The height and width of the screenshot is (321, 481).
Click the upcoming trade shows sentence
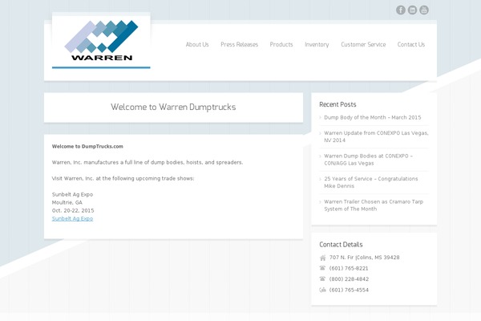tap(123, 178)
